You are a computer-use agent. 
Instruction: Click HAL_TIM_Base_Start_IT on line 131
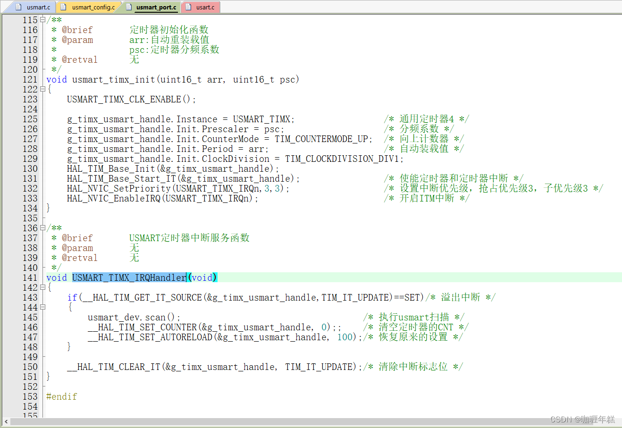(121, 178)
